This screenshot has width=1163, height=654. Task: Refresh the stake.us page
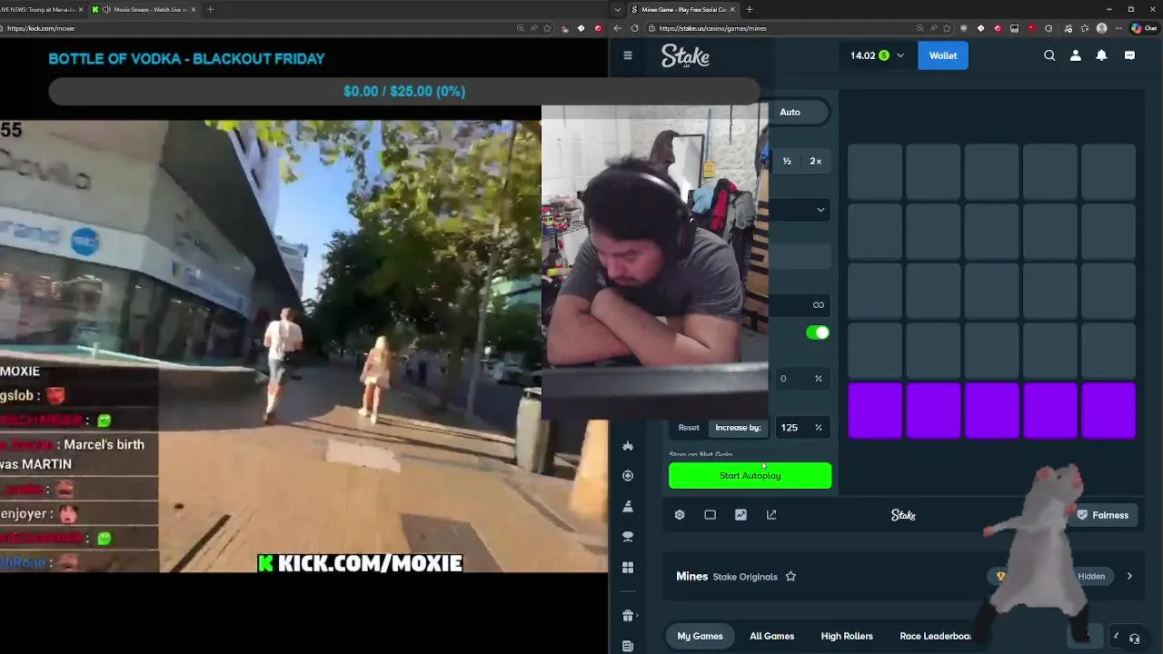click(x=634, y=28)
